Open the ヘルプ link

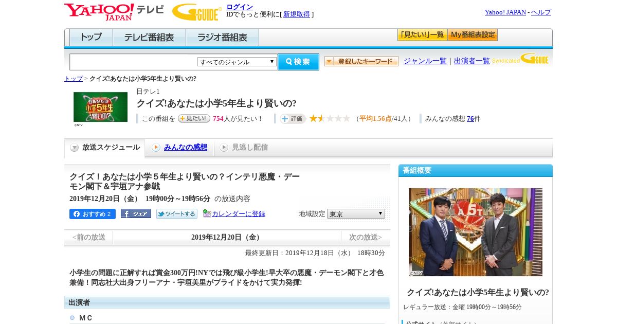point(541,12)
